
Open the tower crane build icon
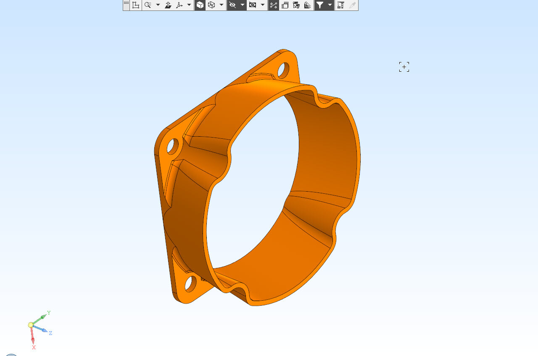pos(341,5)
